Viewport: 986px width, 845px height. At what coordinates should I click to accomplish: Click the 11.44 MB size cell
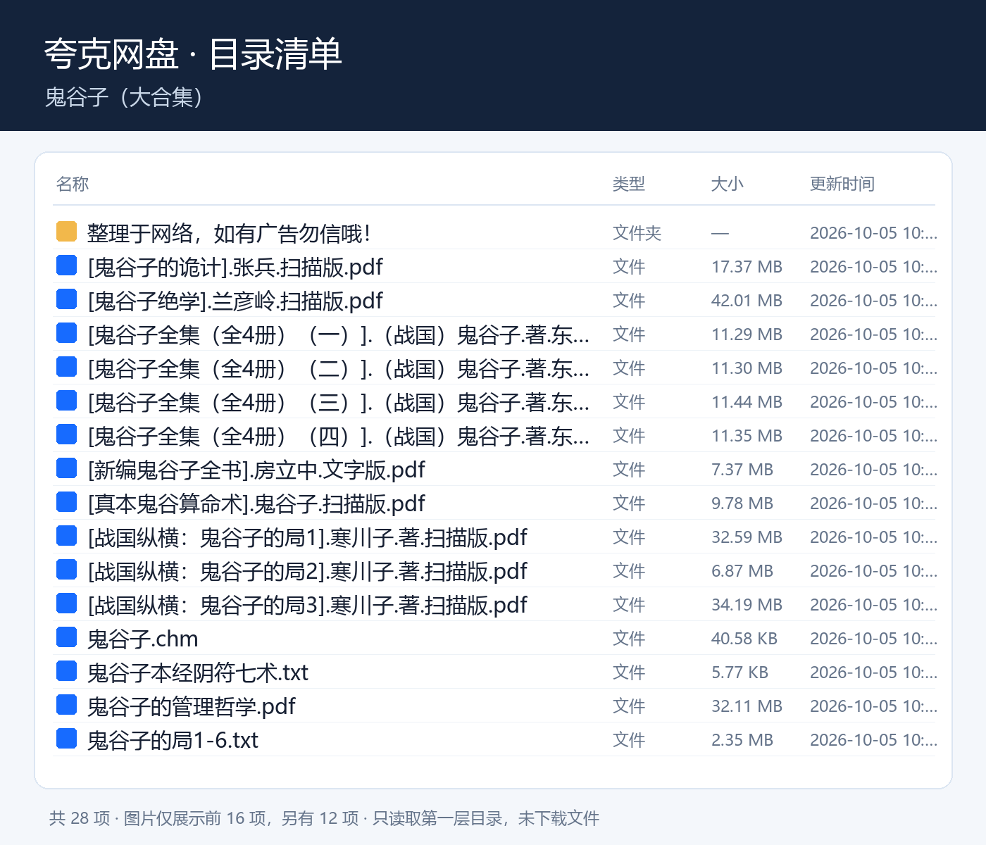pyautogui.click(x=747, y=402)
